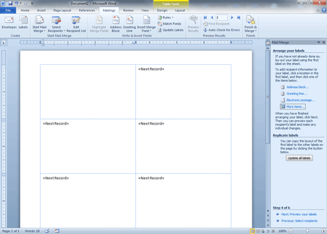Click the record number input box
327x234 pixels.
point(221,18)
